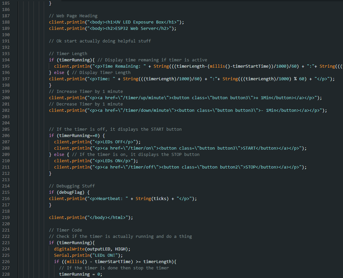
Task: Click the "timerRunning = 0;" assignment
Action: pyautogui.click(x=81, y=274)
